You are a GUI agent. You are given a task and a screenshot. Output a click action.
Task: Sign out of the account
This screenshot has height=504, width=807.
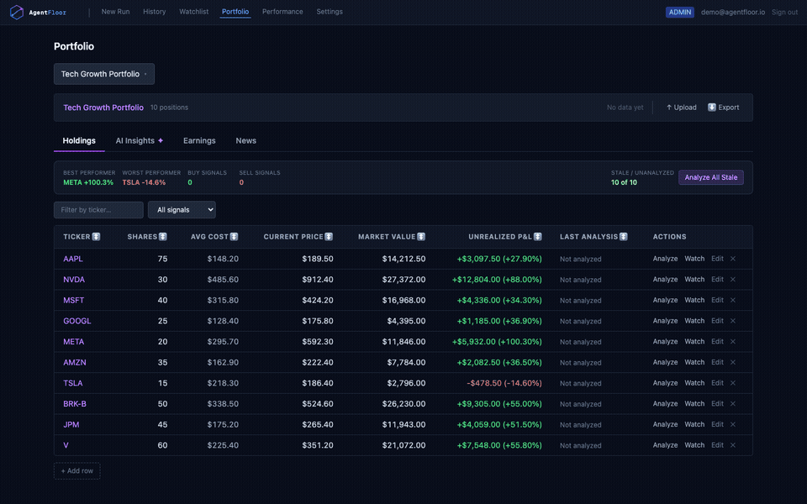click(x=784, y=12)
